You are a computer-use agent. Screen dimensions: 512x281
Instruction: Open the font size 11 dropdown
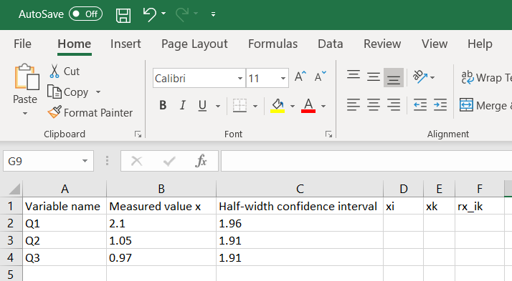point(283,78)
